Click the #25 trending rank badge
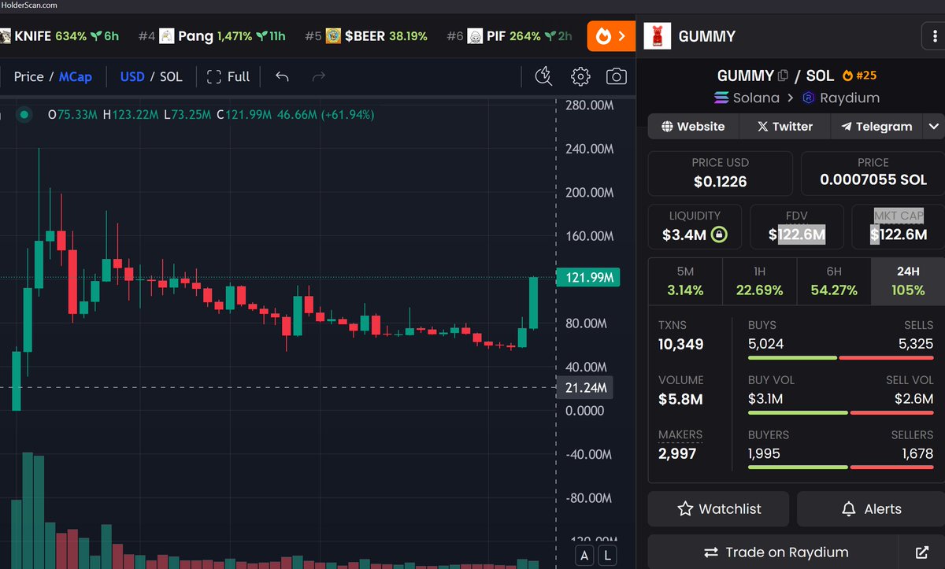Screen dimensions: 945x569 point(859,76)
